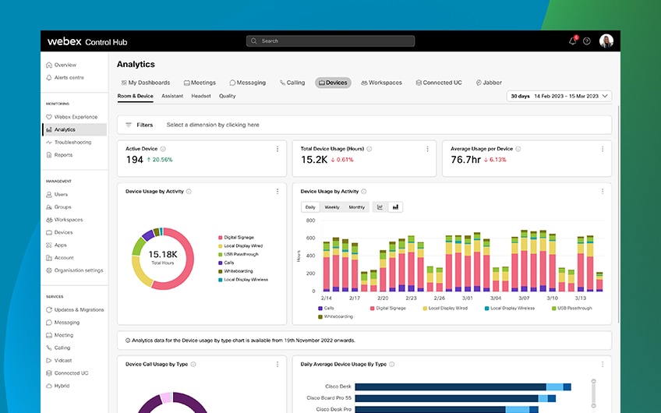Select the Monthly view toggle
The width and height of the screenshot is (661, 413).
pyautogui.click(x=357, y=207)
